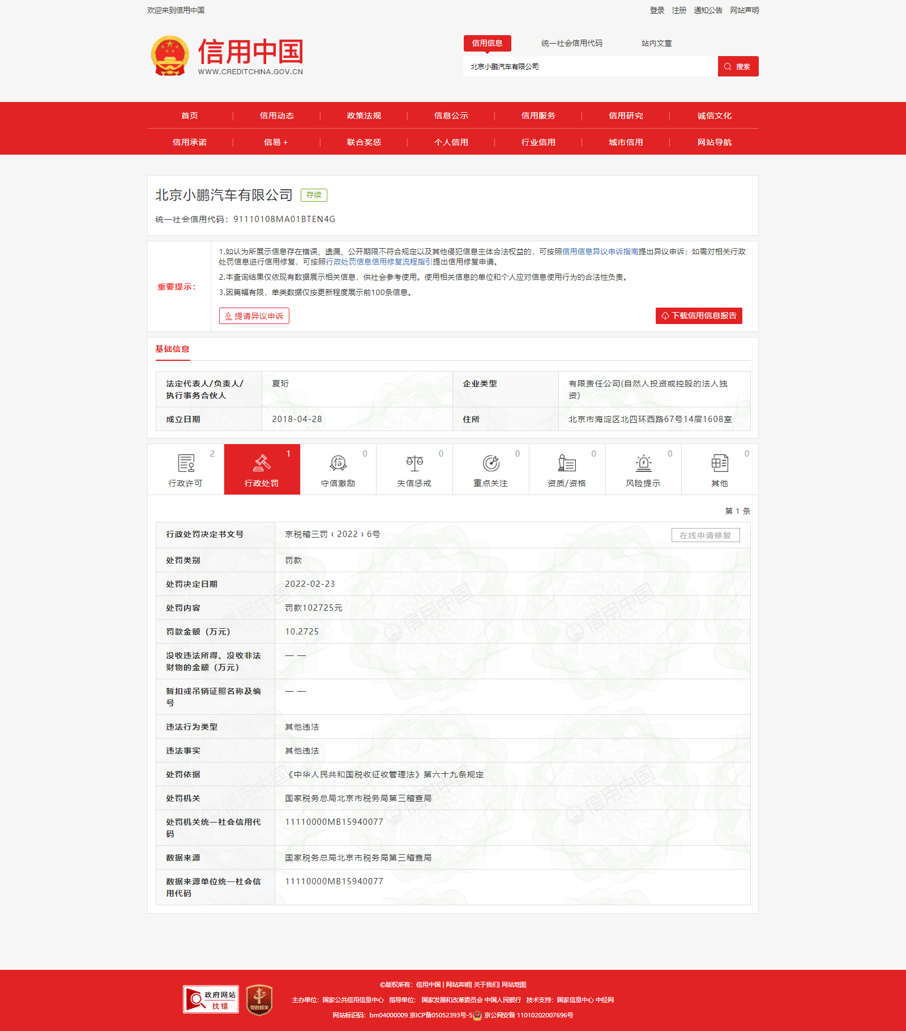906x1031 pixels.
Task: Open the 重点关注 target icon
Action: coord(491,463)
